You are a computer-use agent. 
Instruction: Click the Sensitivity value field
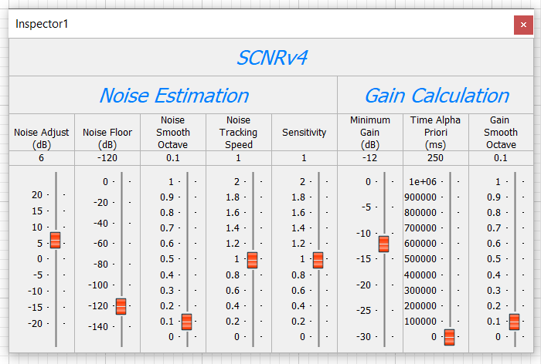[305, 157]
